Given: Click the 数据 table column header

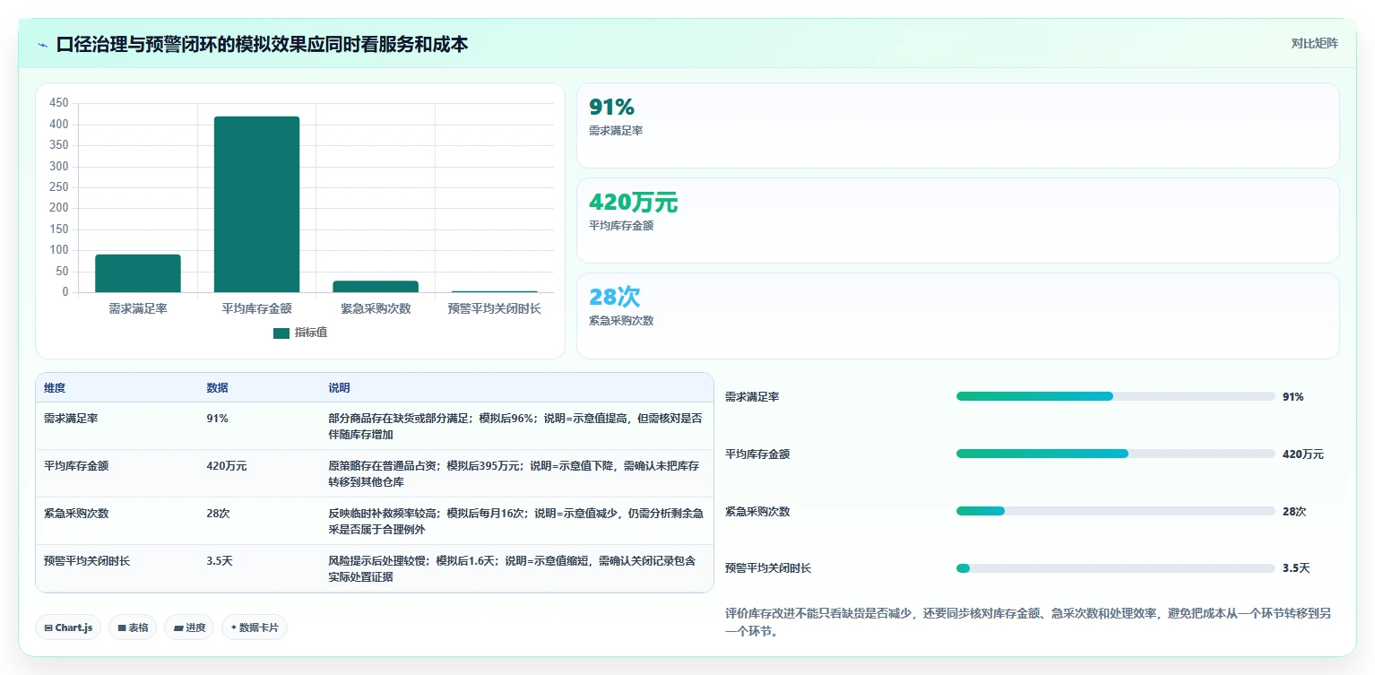Looking at the screenshot, I should pyautogui.click(x=217, y=388).
